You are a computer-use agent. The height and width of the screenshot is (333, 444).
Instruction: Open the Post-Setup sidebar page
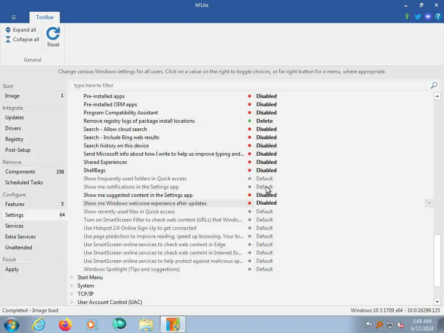(34, 150)
